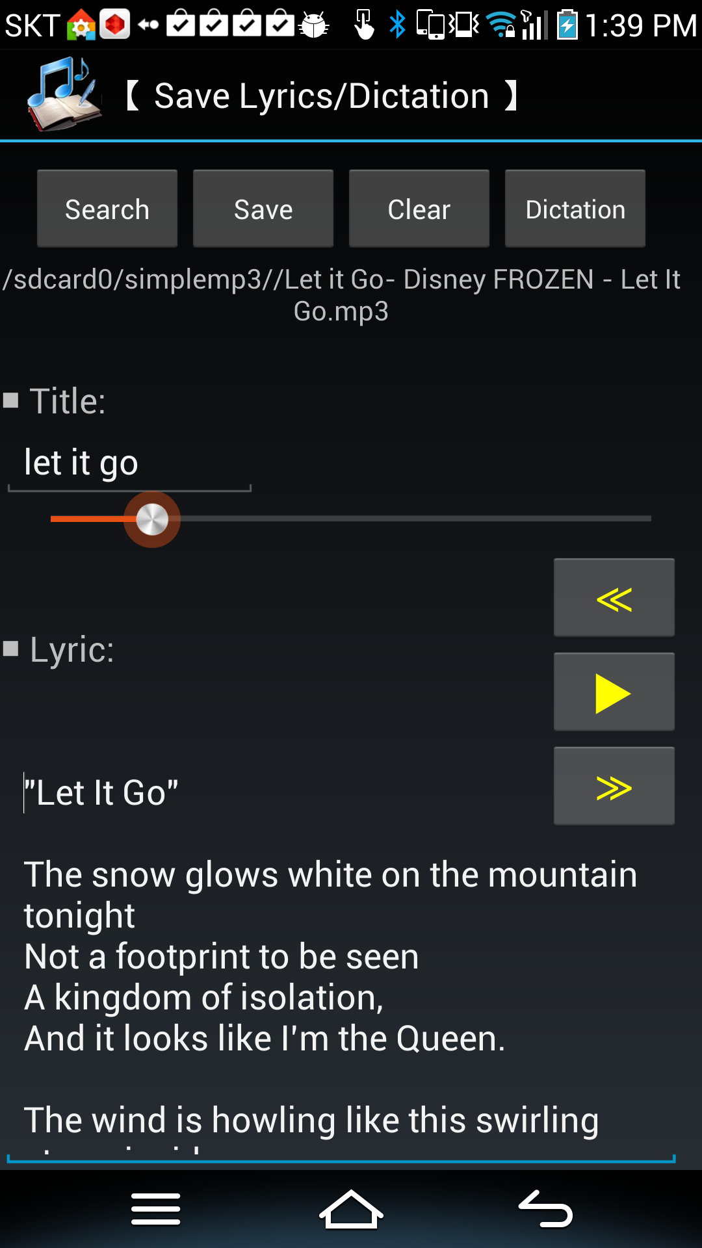Viewport: 702px width, 1248px height.
Task: Focus the Title field 'let it go'
Action: (x=129, y=463)
